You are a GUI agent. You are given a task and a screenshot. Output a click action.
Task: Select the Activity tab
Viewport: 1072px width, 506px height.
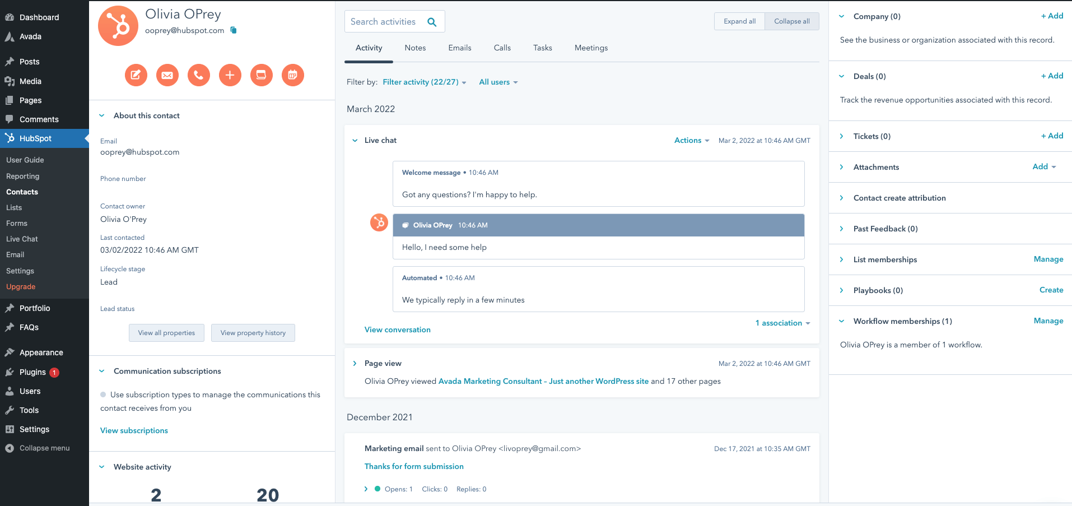[369, 48]
